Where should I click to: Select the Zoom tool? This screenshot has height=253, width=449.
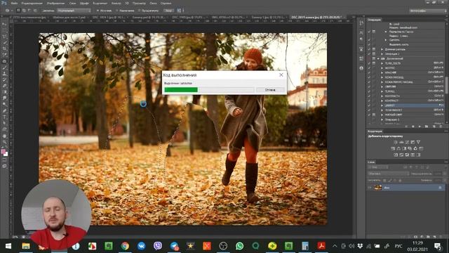click(5, 142)
